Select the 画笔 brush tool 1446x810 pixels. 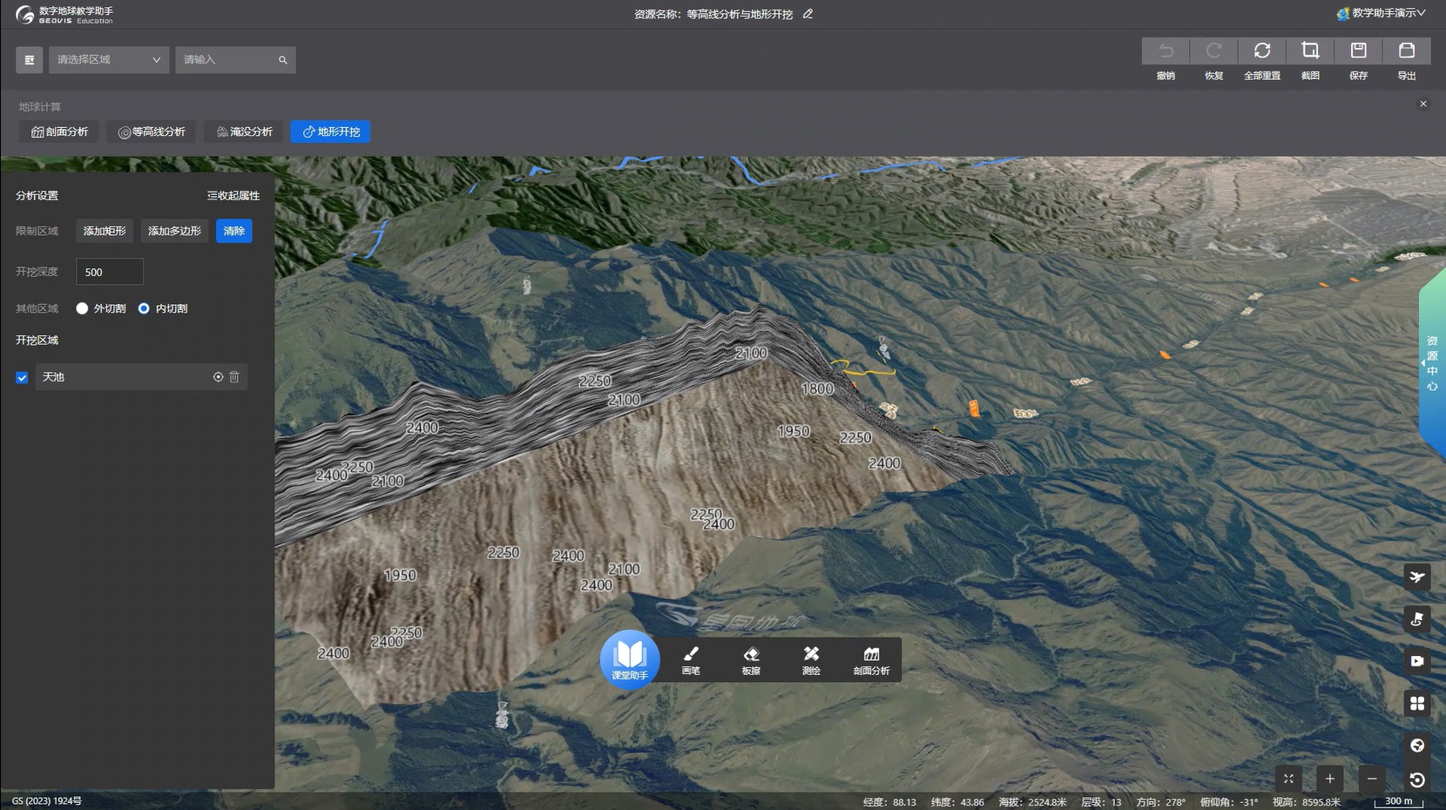click(x=691, y=660)
